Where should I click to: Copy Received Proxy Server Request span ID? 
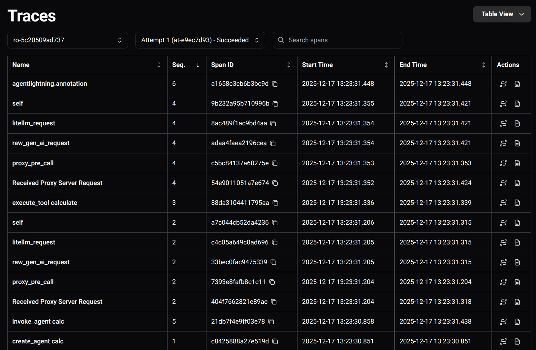pyautogui.click(x=275, y=183)
